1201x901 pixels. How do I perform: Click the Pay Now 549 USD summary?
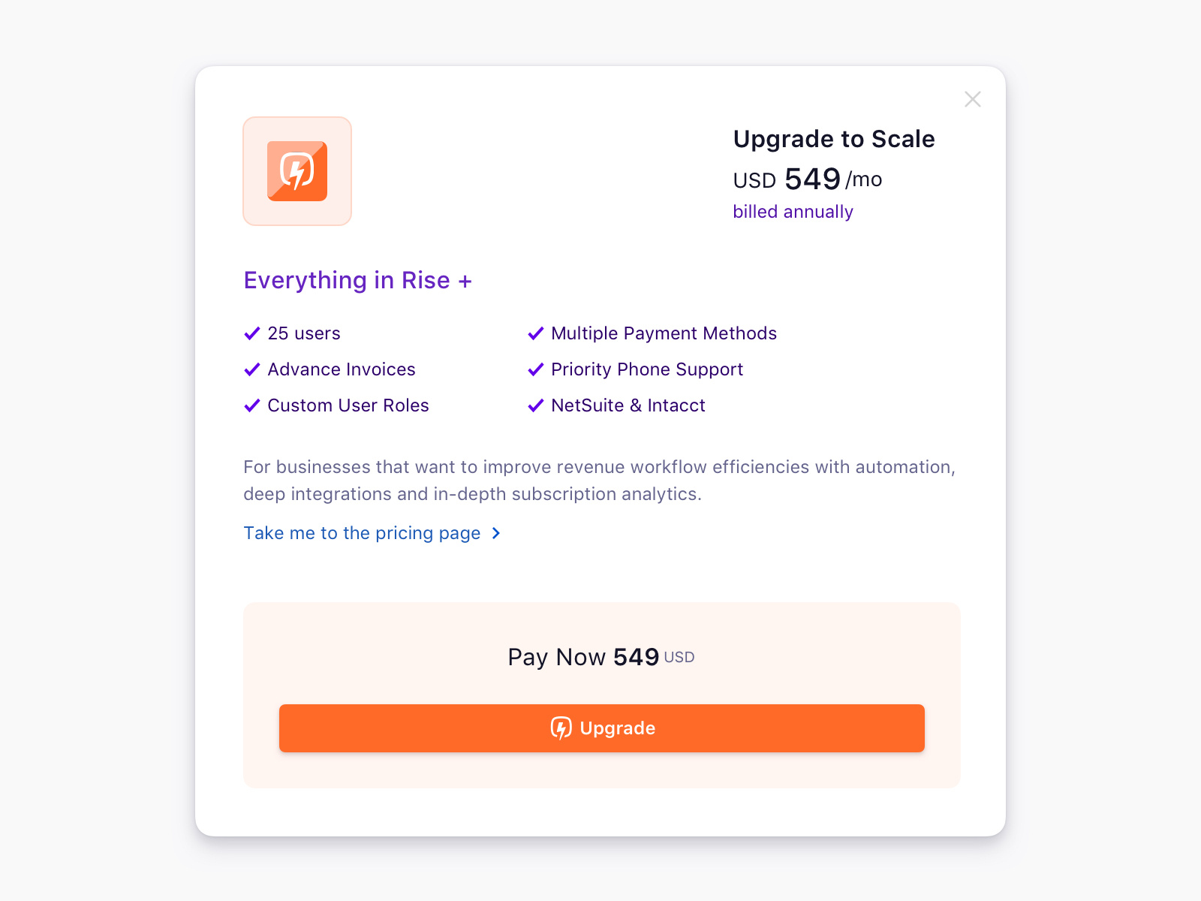tap(600, 656)
